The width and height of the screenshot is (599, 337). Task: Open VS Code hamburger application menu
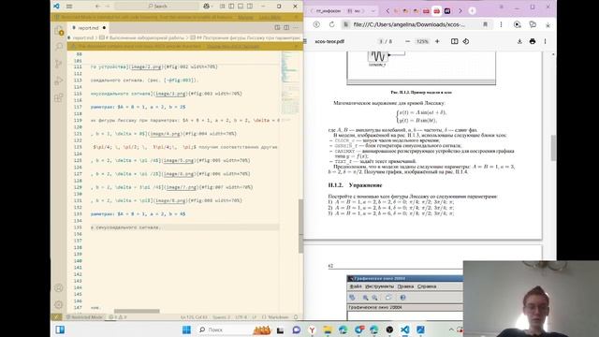(69, 7)
